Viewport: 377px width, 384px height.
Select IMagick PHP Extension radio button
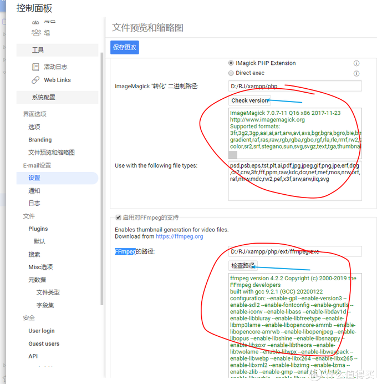[x=231, y=63]
